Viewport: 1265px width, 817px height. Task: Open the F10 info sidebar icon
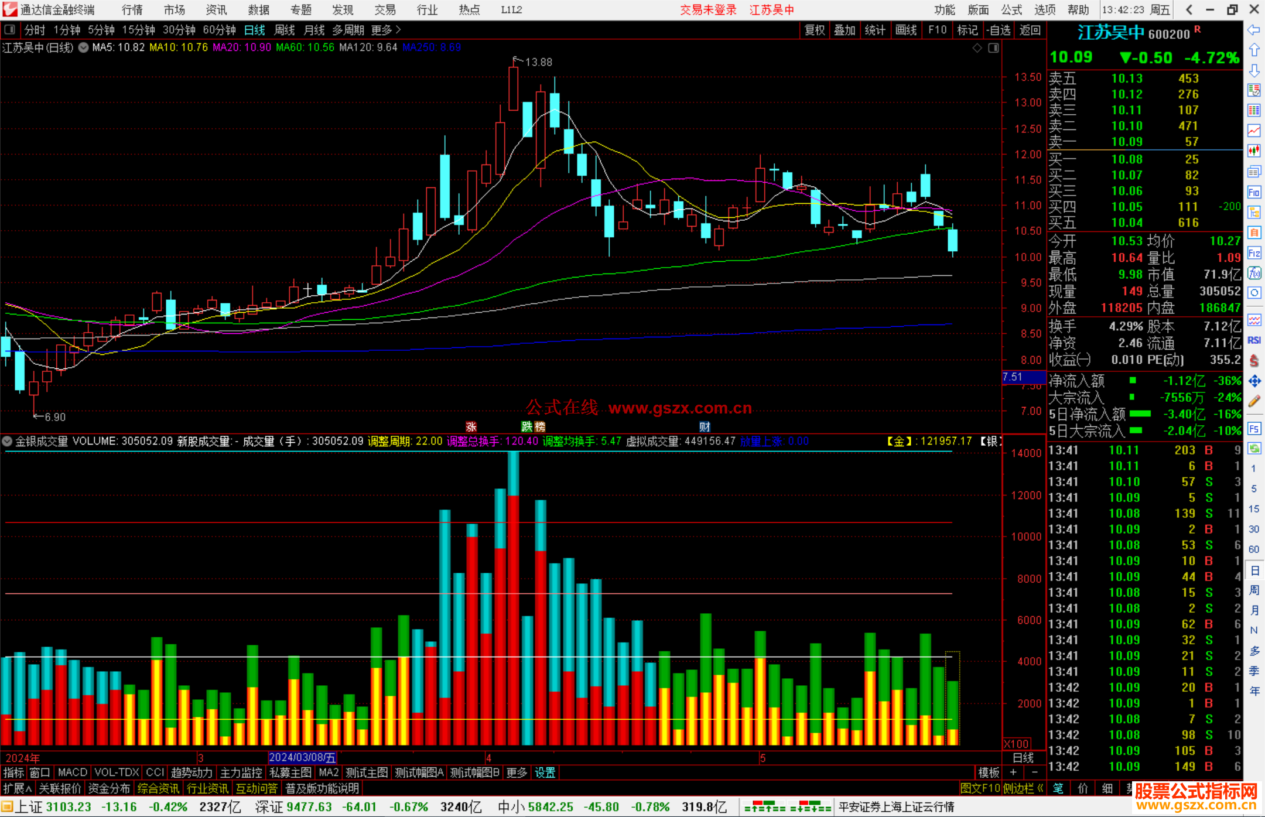[1254, 192]
